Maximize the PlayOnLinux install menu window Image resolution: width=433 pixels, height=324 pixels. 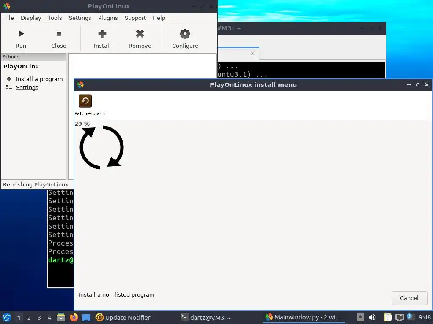417,85
